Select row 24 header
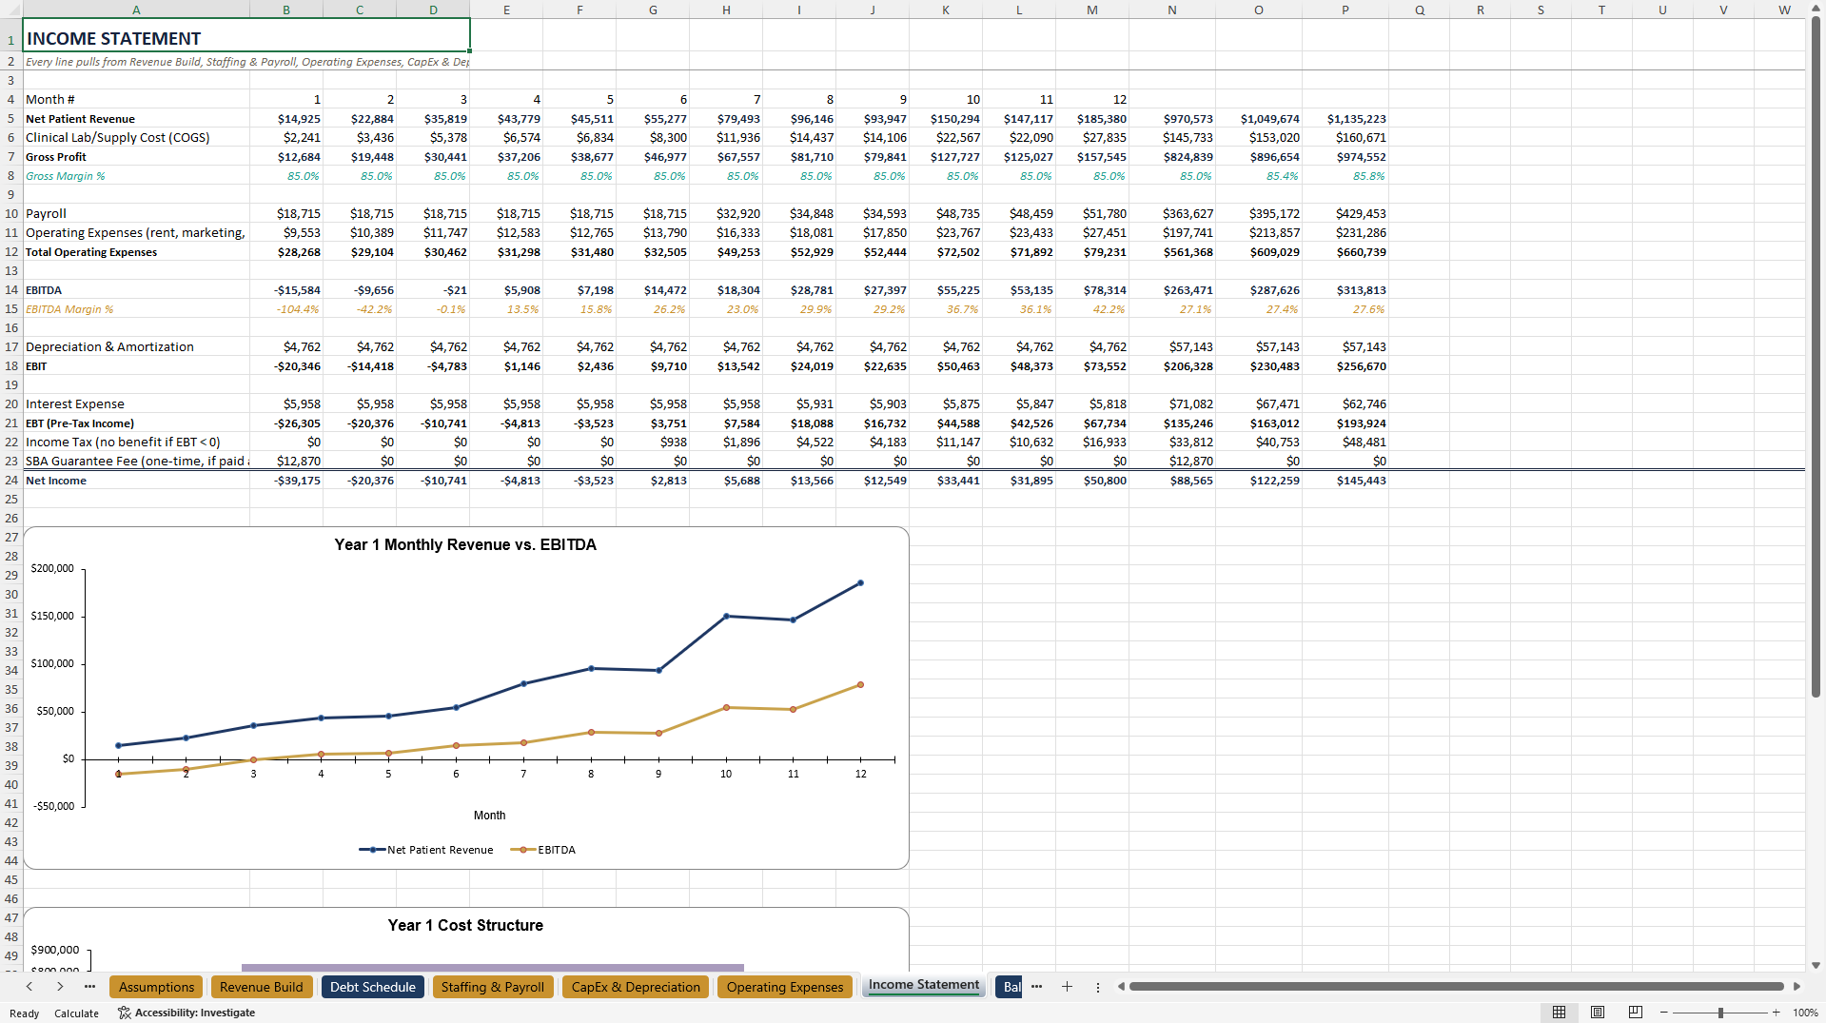Viewport: 1826px width, 1023px height. pos(11,480)
